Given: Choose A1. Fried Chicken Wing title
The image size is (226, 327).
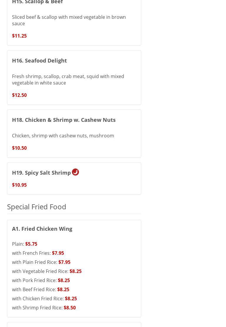Looking at the screenshot, I should (x=42, y=229).
